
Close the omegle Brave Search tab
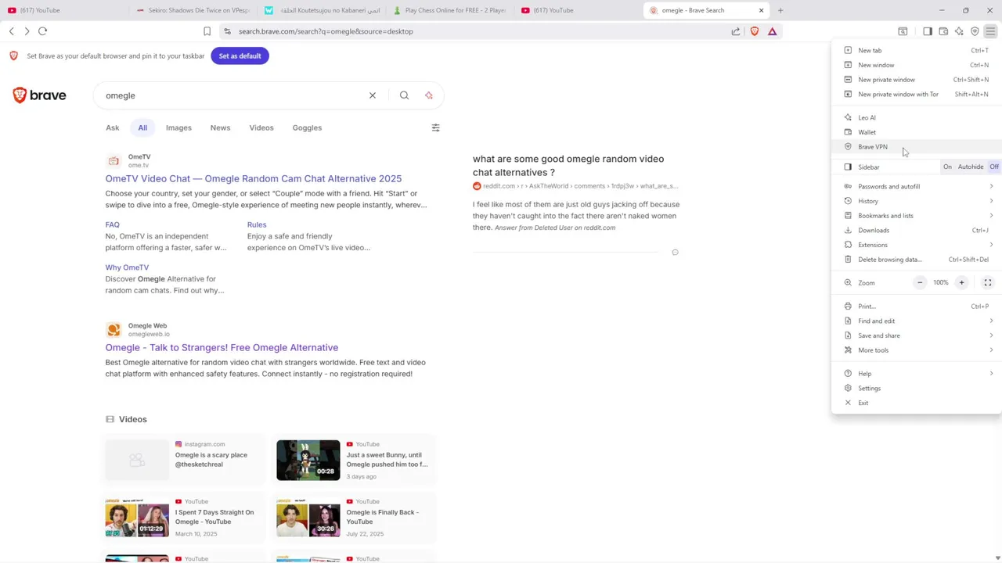pyautogui.click(x=761, y=10)
